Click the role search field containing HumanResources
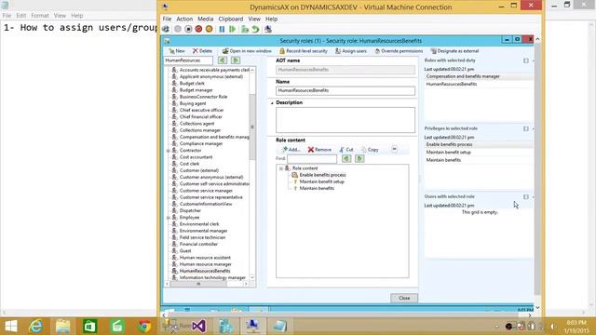 (x=188, y=60)
